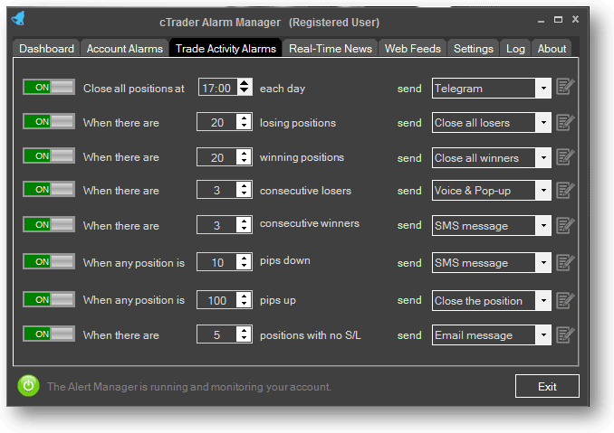Edit the pips down alarm message
Viewport: 614px width, 433px height.
[565, 262]
